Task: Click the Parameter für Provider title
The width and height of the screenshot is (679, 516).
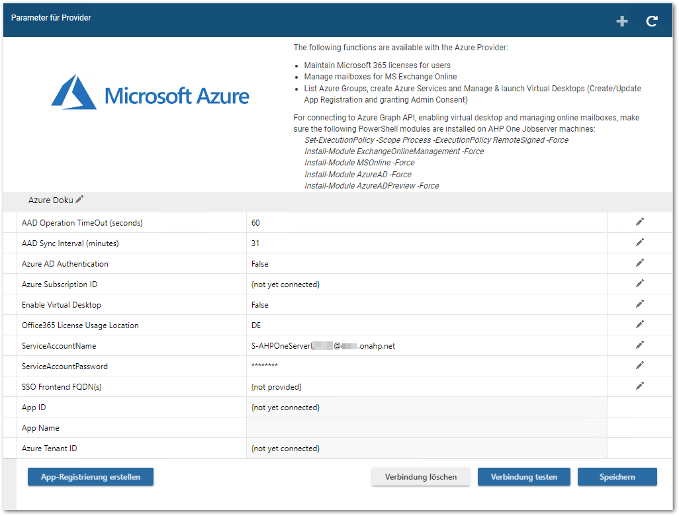Action: [x=51, y=18]
